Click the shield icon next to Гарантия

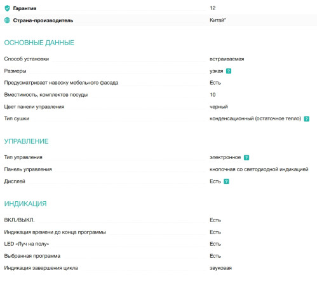[7, 8]
